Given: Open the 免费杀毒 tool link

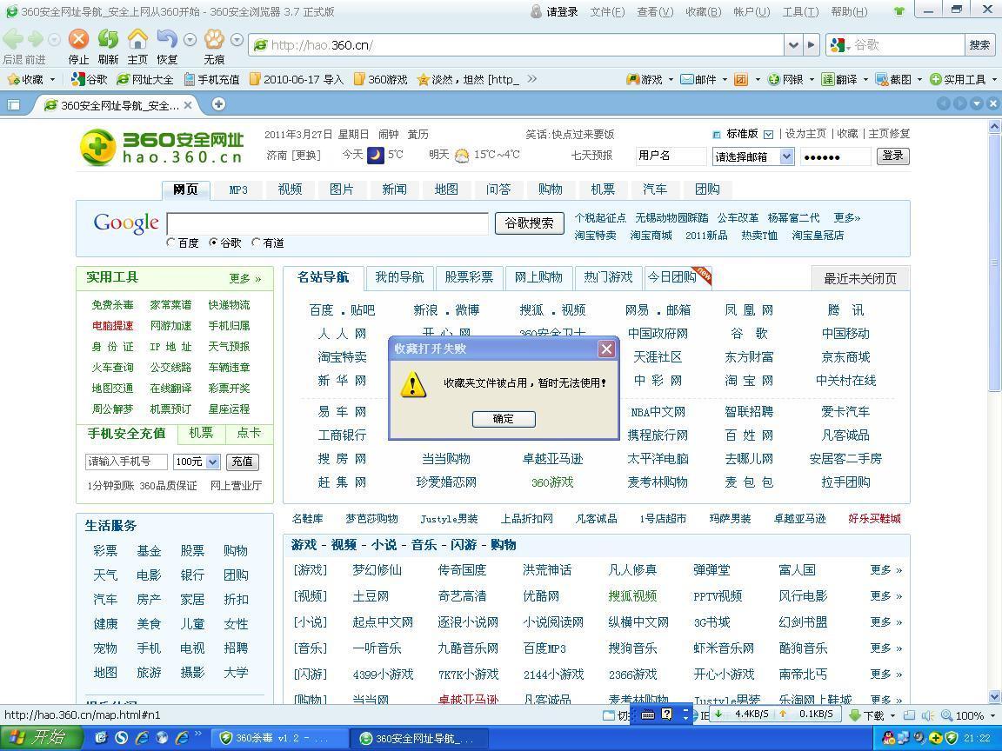Looking at the screenshot, I should coord(112,305).
